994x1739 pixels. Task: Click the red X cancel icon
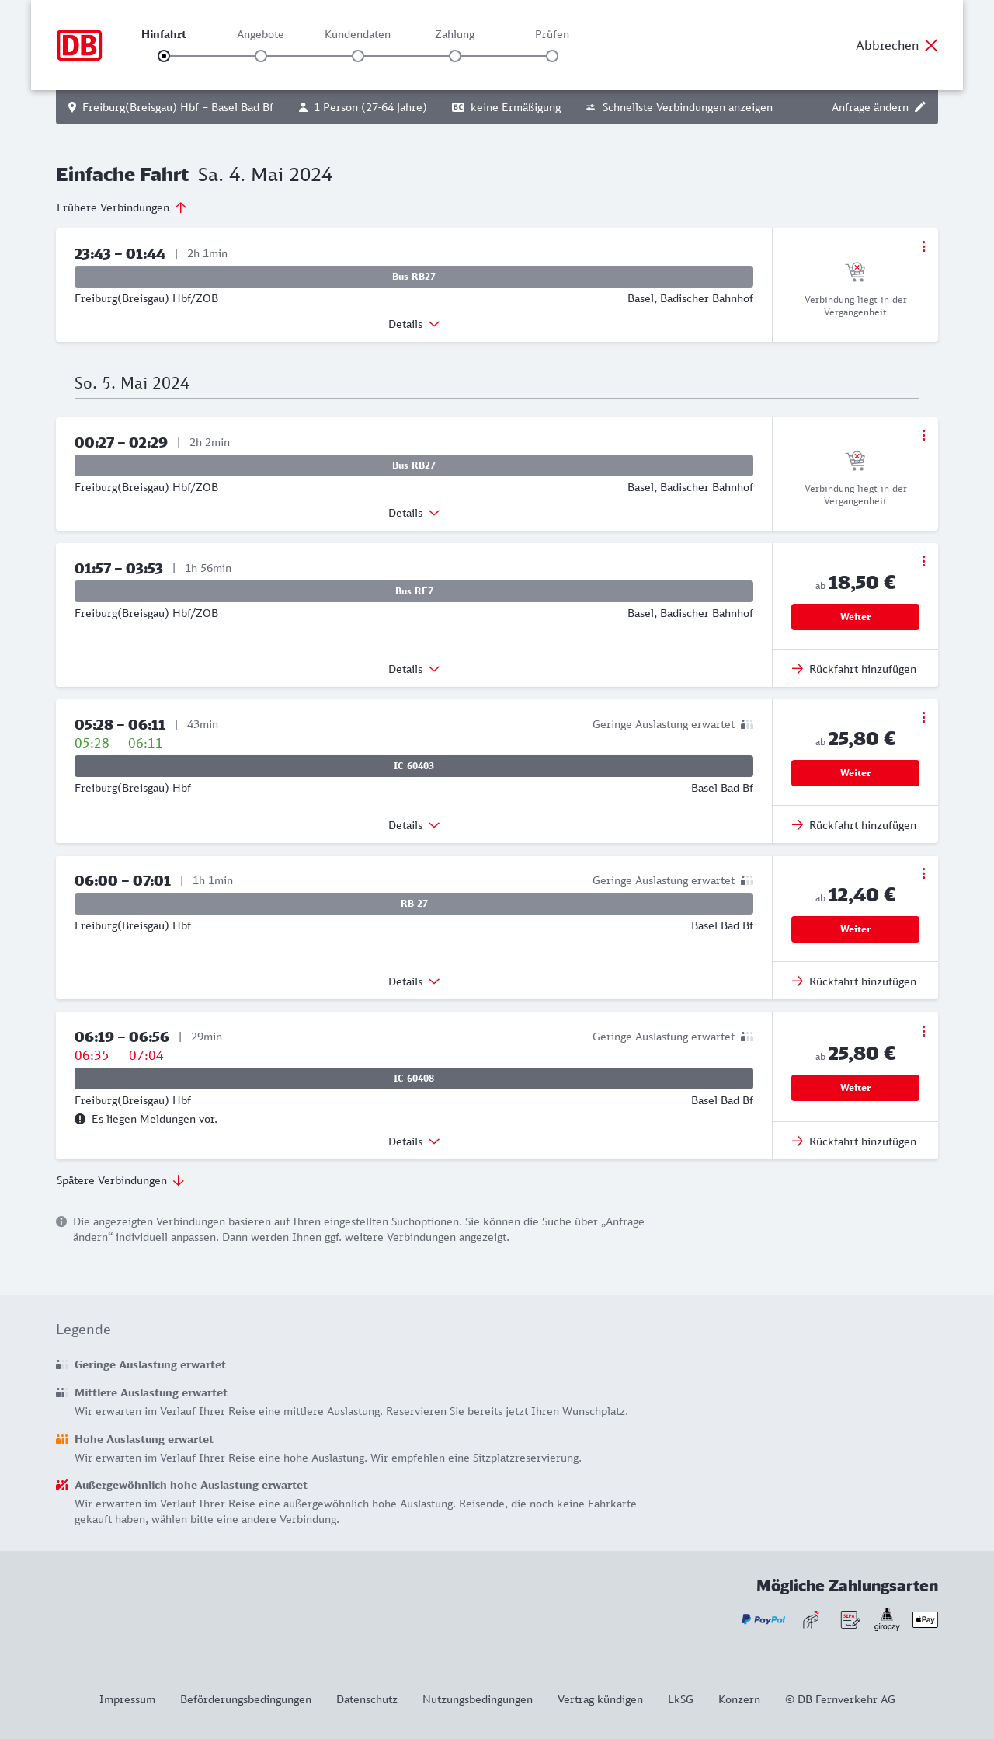coord(931,45)
